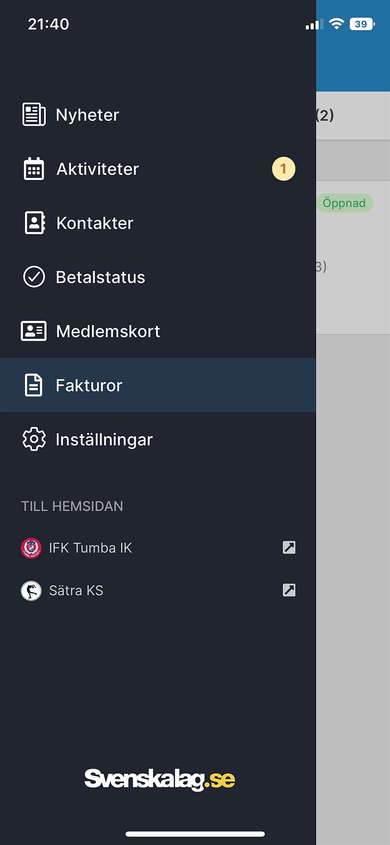
Task: Tap the Inställningar gear icon
Action: pyautogui.click(x=34, y=439)
